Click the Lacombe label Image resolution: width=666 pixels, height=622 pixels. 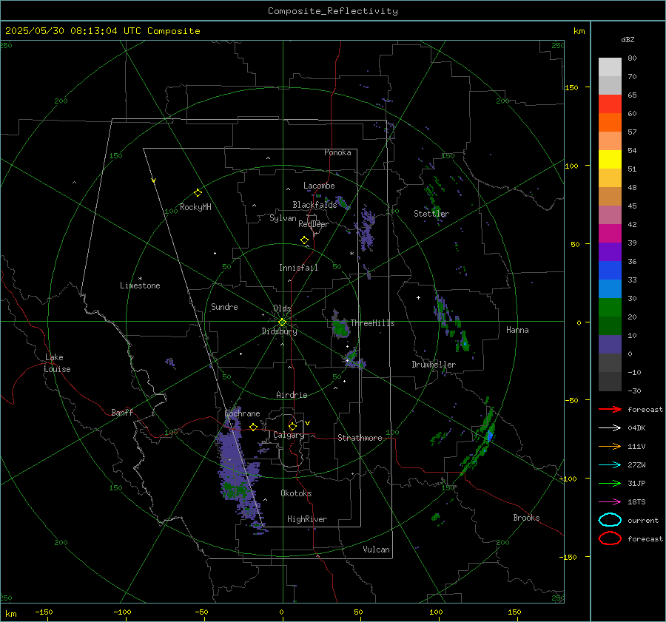[x=319, y=186]
